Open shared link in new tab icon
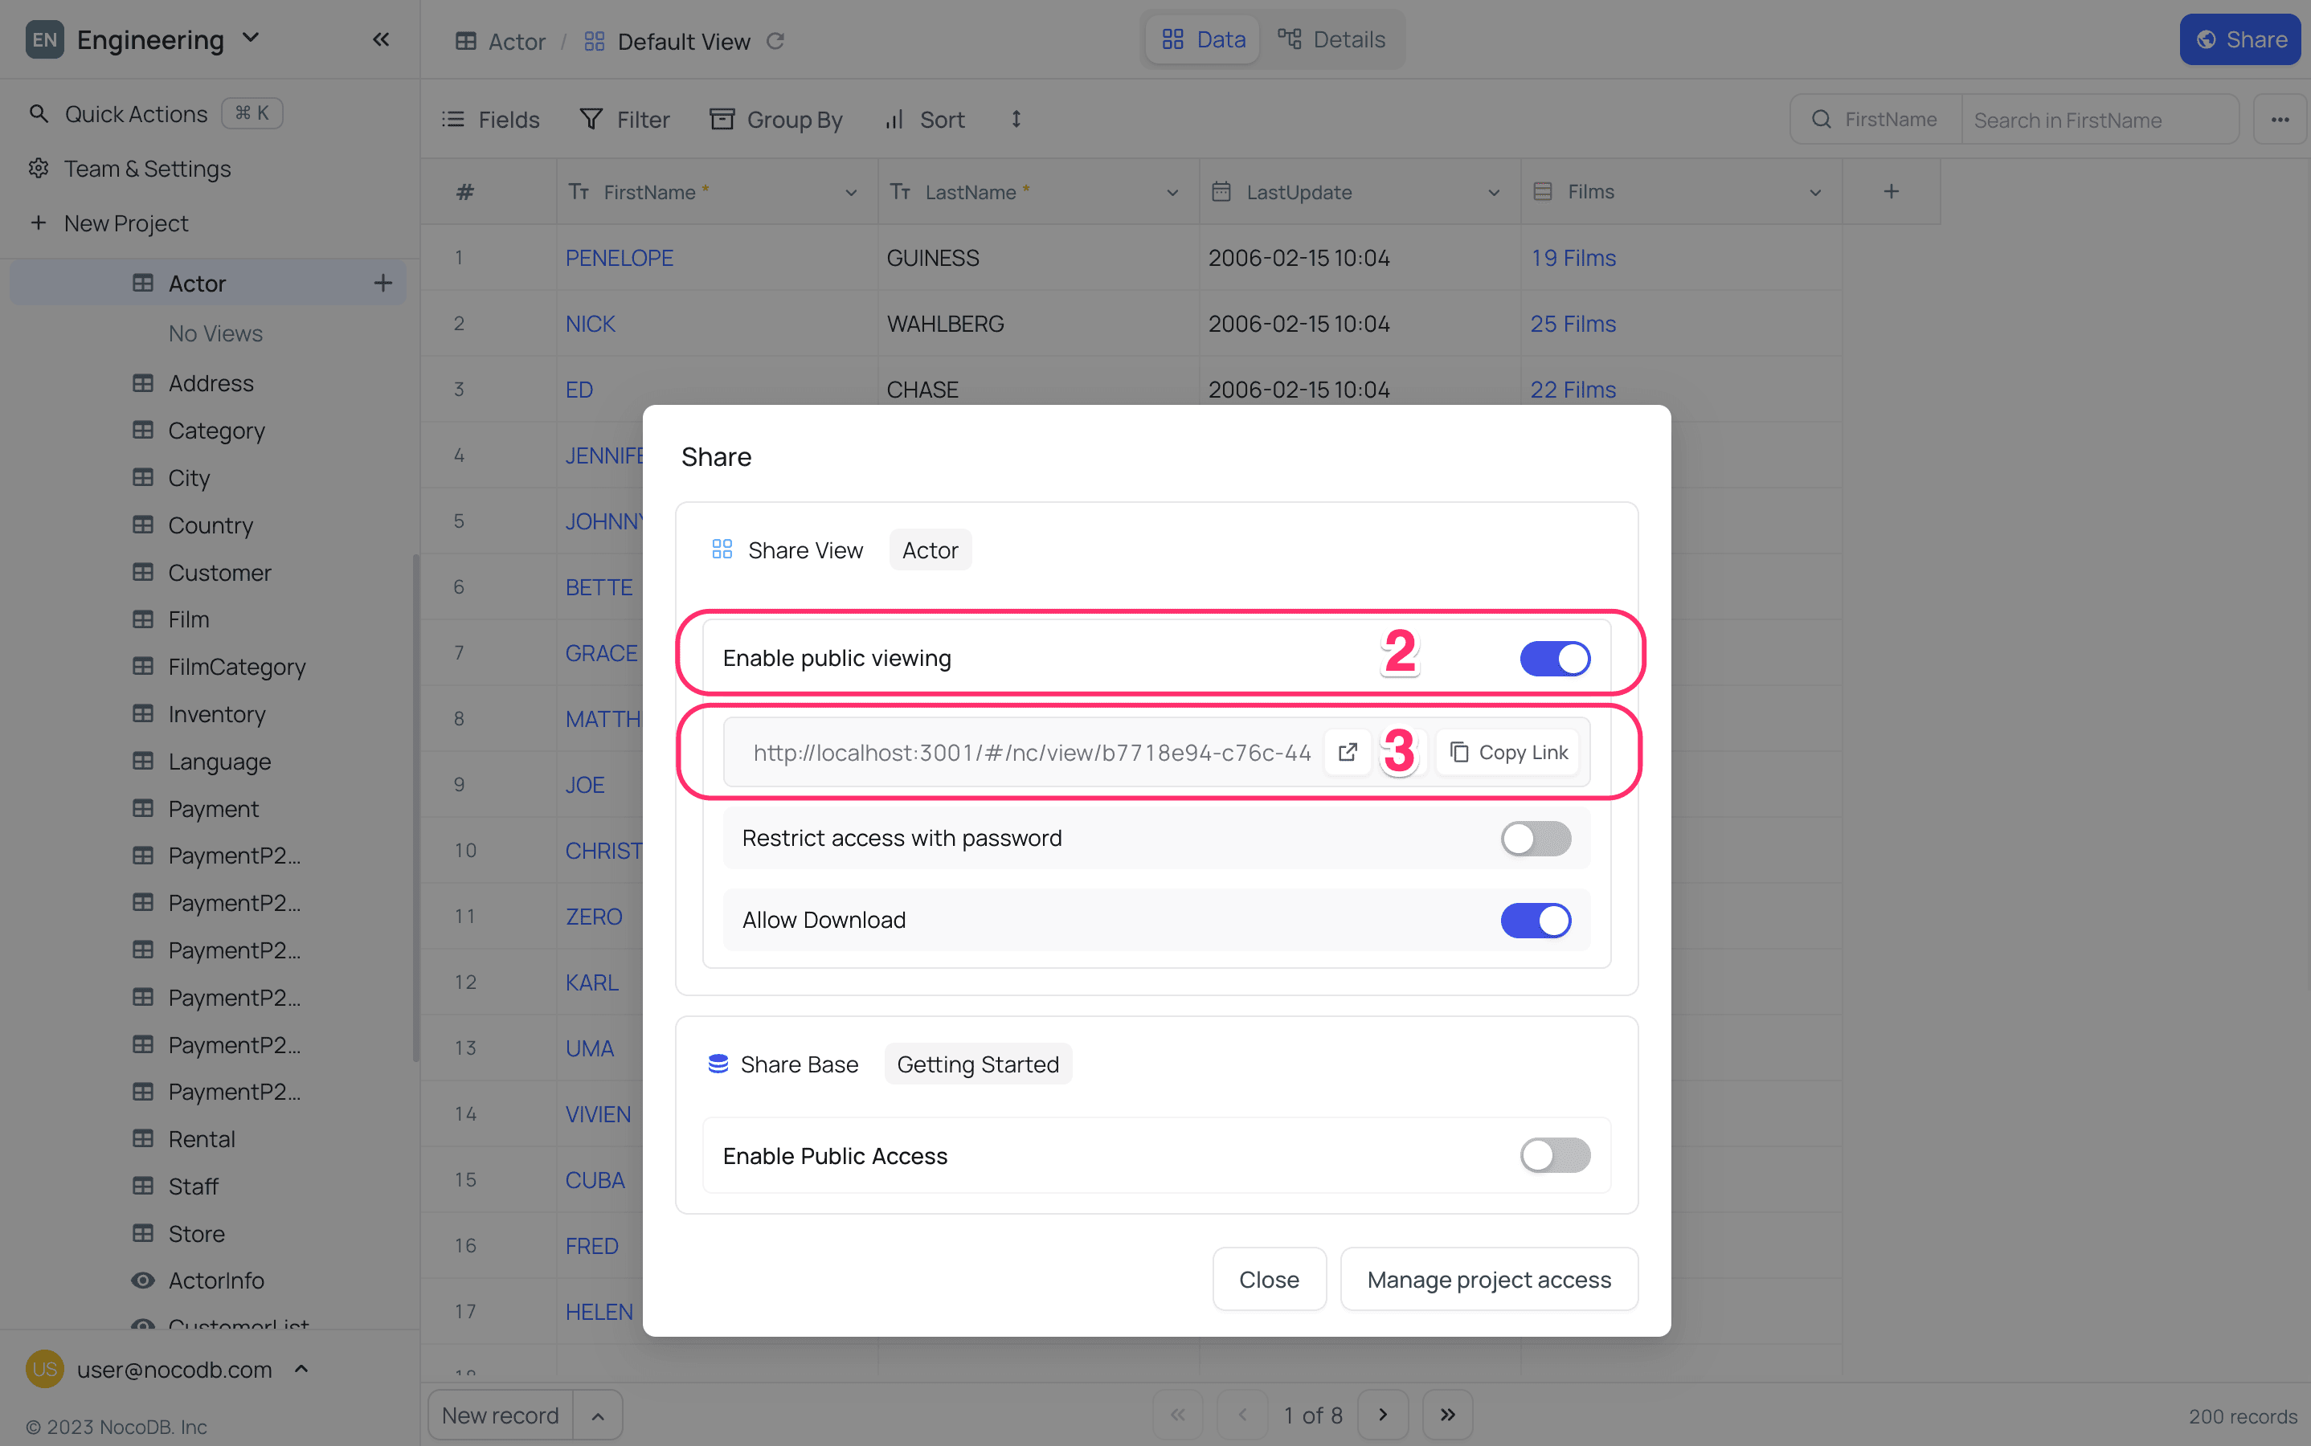Image resolution: width=2311 pixels, height=1446 pixels. 1347,752
